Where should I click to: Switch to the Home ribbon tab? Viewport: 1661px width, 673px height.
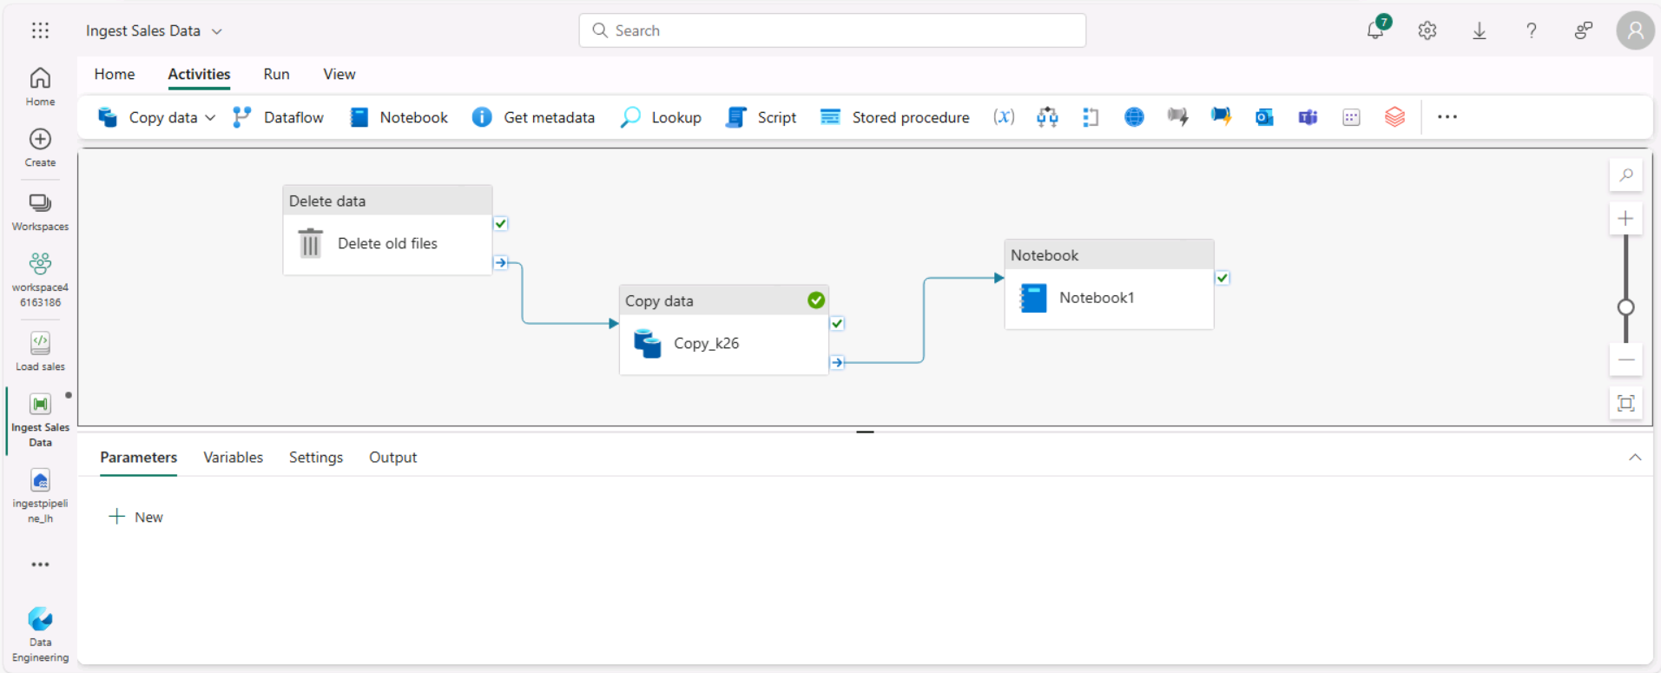click(x=115, y=74)
